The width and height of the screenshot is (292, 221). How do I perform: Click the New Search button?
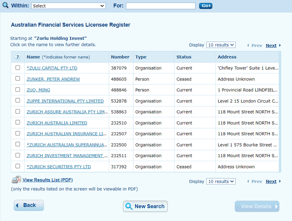pyautogui.click(x=145, y=206)
